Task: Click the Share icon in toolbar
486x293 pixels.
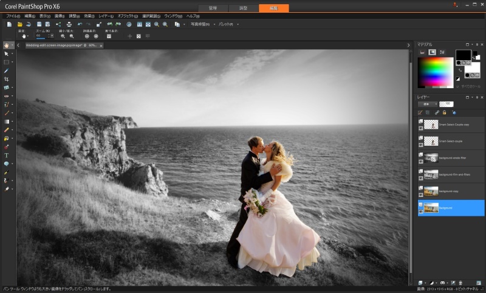Action: click(58, 24)
